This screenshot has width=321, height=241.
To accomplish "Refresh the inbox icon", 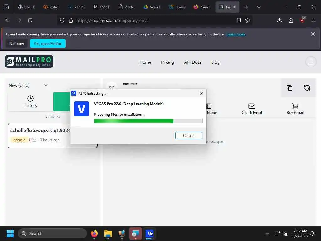I will (307, 88).
